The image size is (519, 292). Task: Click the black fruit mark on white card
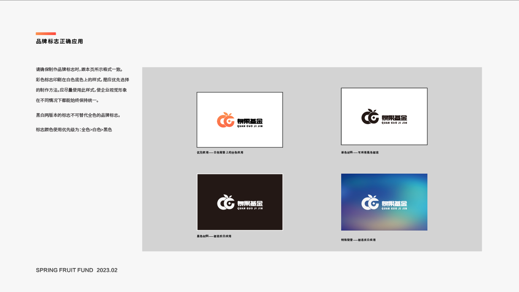pos(370,117)
